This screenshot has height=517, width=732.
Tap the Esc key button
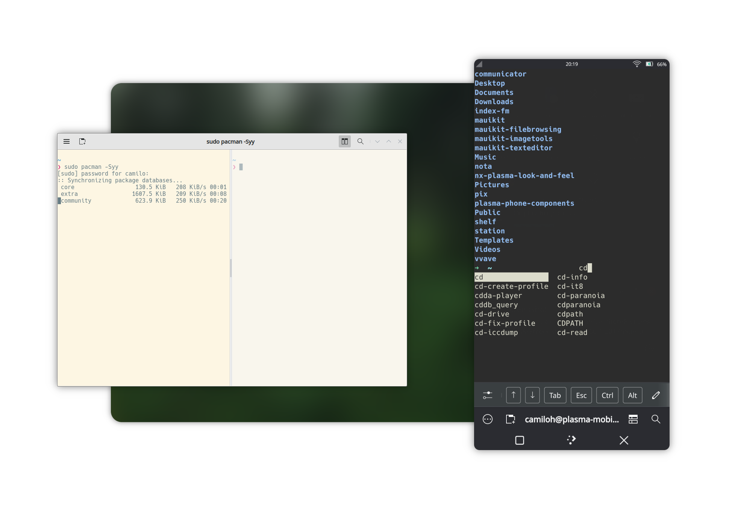click(x=581, y=395)
